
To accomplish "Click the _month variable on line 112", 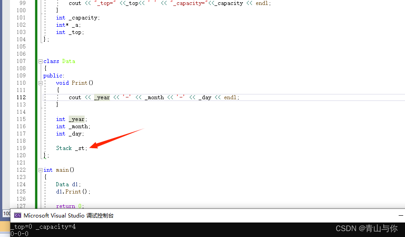I will pyautogui.click(x=154, y=97).
